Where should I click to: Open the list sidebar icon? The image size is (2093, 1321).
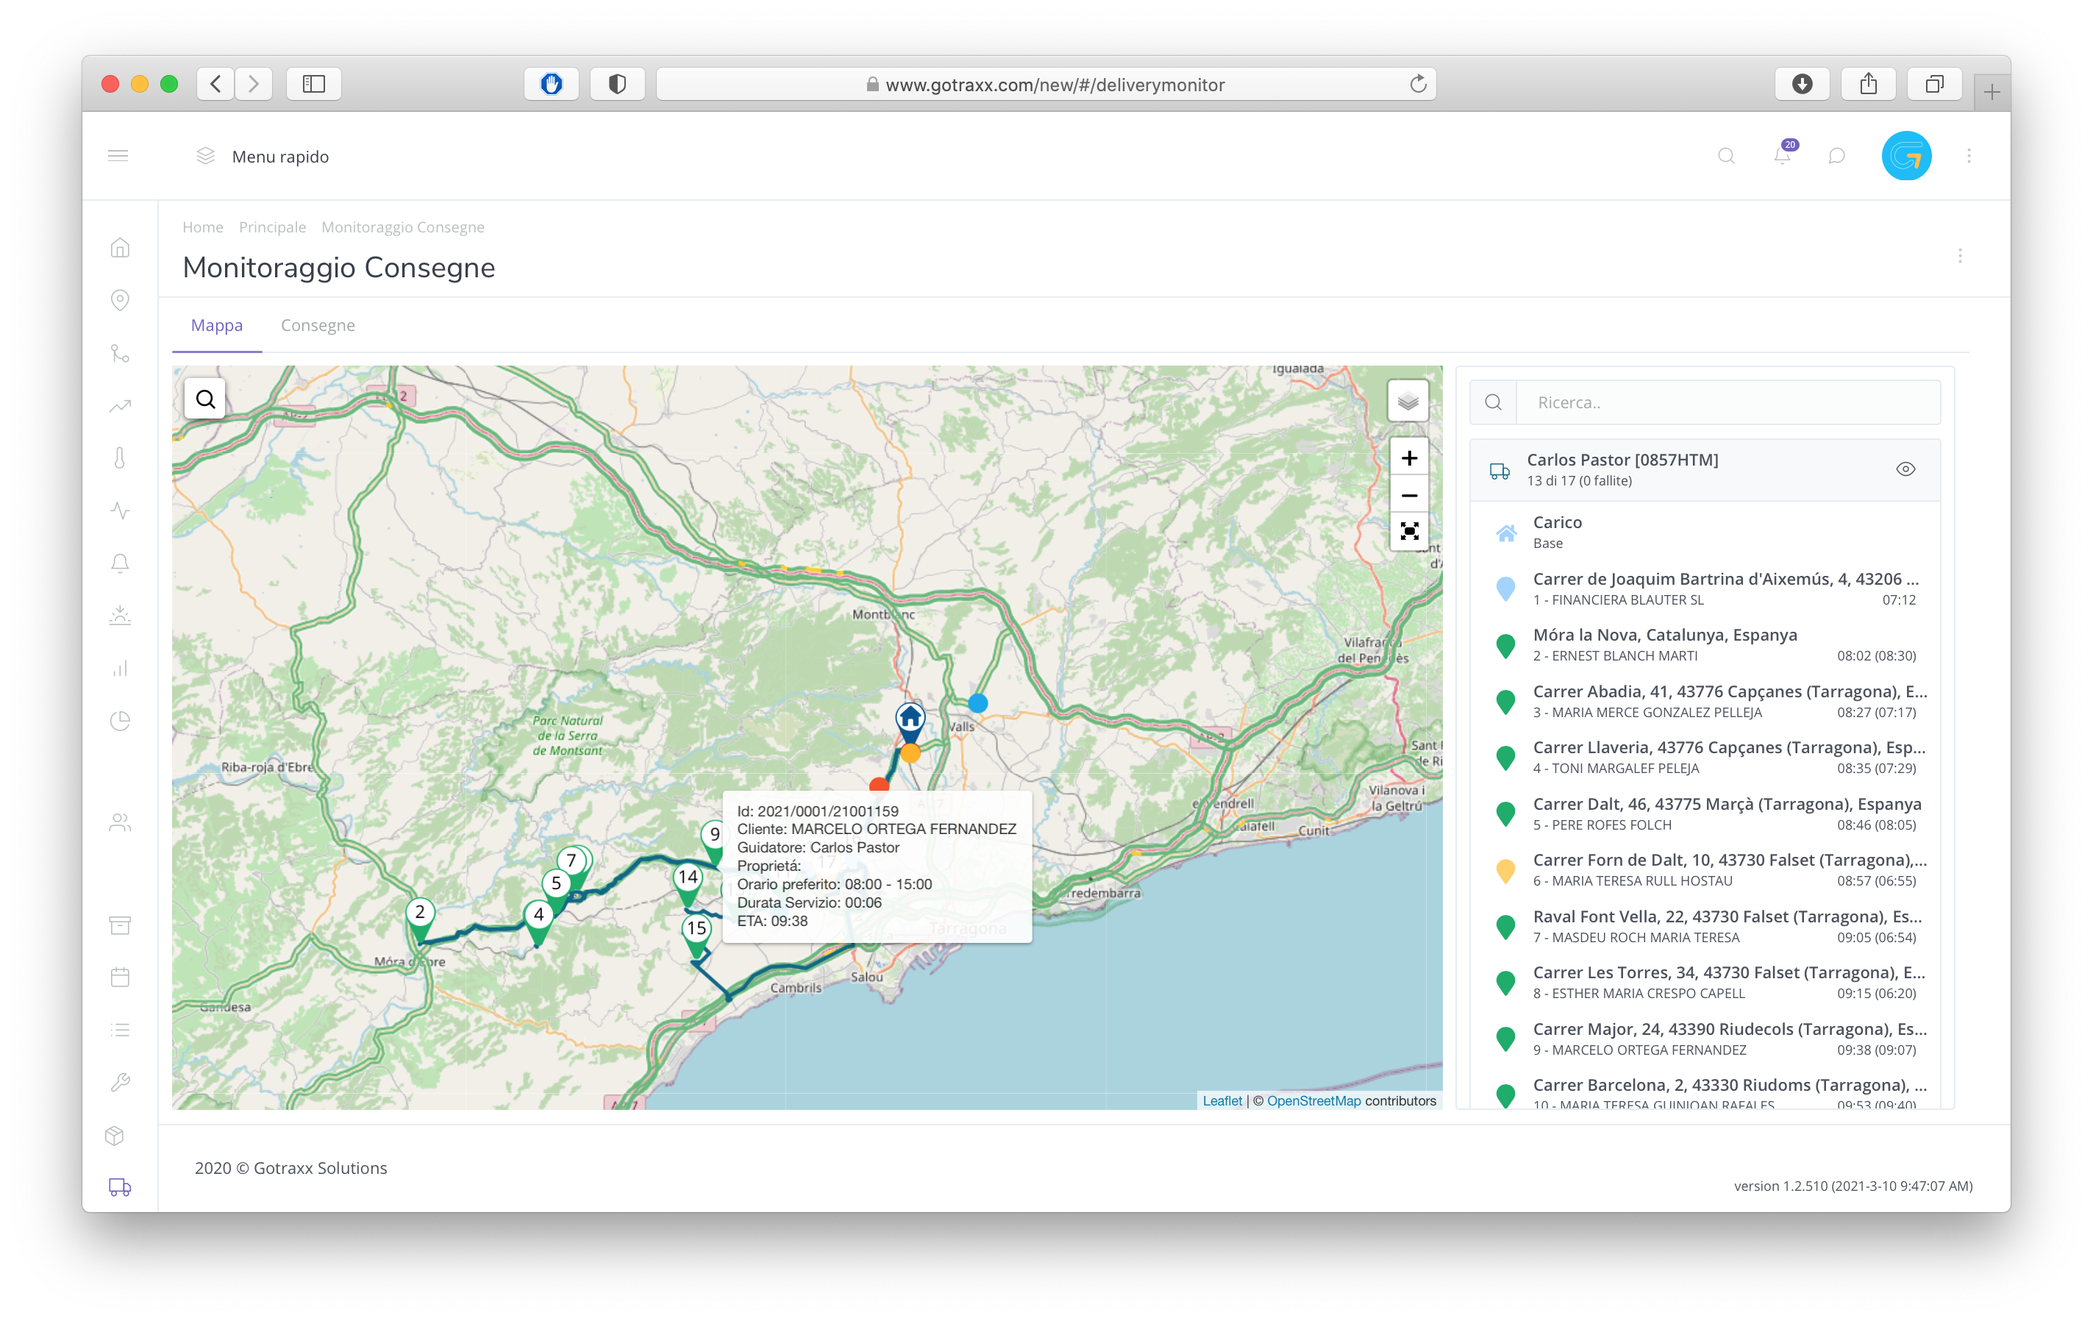(x=120, y=1030)
